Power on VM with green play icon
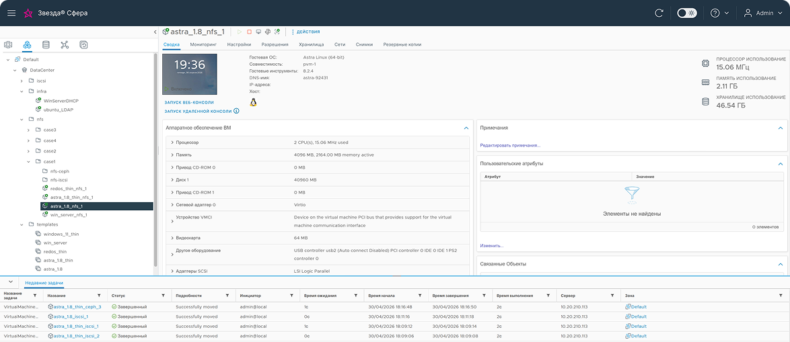 240,32
